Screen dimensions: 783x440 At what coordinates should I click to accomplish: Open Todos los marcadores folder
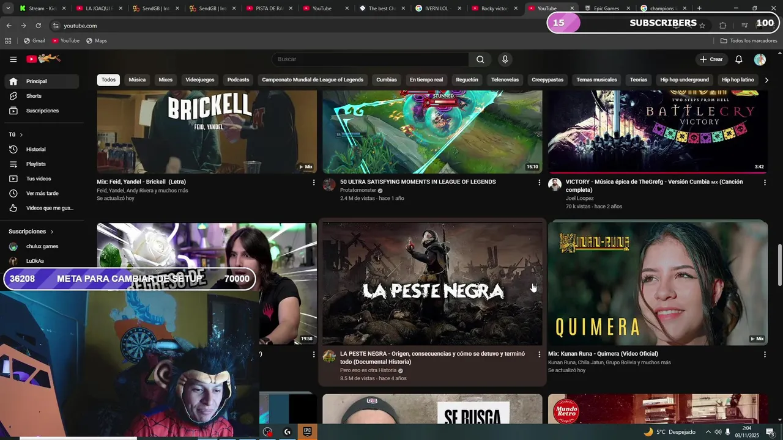click(749, 40)
